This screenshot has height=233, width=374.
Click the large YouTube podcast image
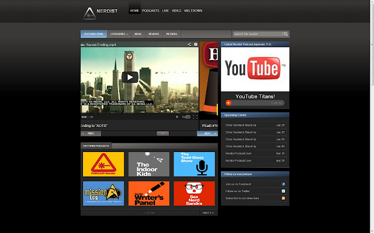(x=255, y=69)
